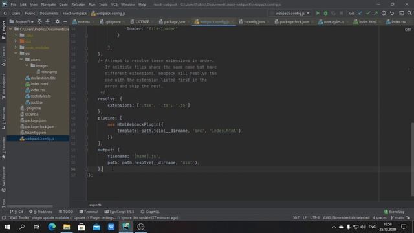
Task: Expand the node_modules folder in project tree
Action: pos(16,47)
